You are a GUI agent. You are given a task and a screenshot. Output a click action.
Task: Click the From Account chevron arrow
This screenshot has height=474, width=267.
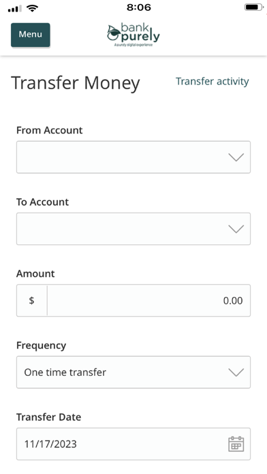click(x=236, y=157)
